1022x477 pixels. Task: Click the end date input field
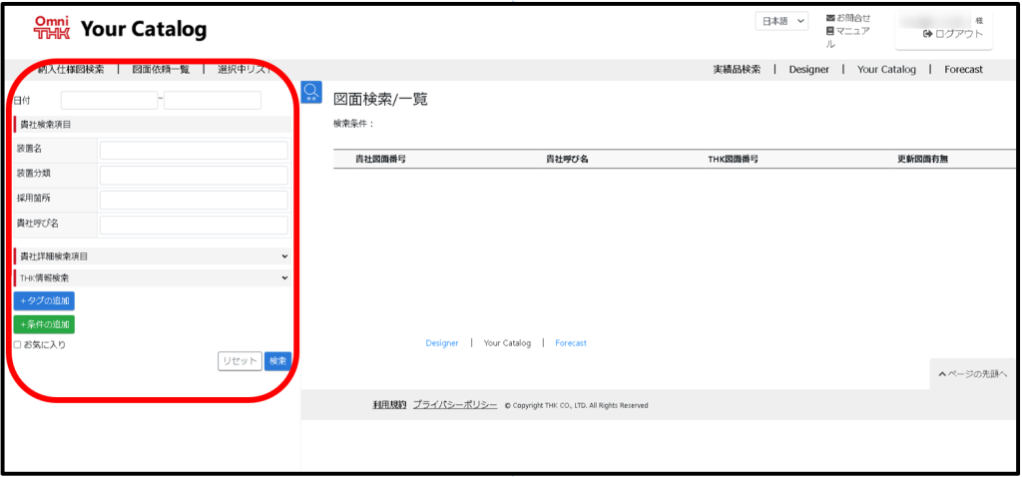(x=213, y=101)
